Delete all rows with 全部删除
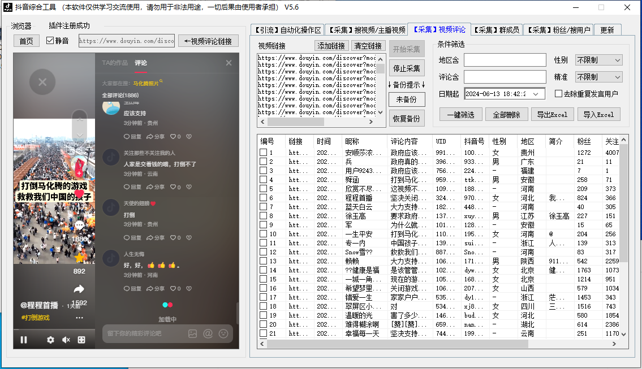The image size is (642, 369). point(506,115)
